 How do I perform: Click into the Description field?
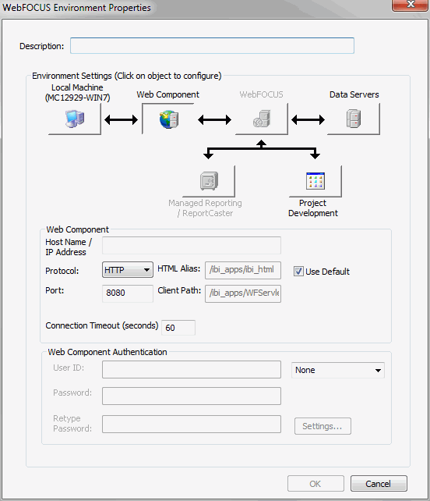[x=212, y=46]
